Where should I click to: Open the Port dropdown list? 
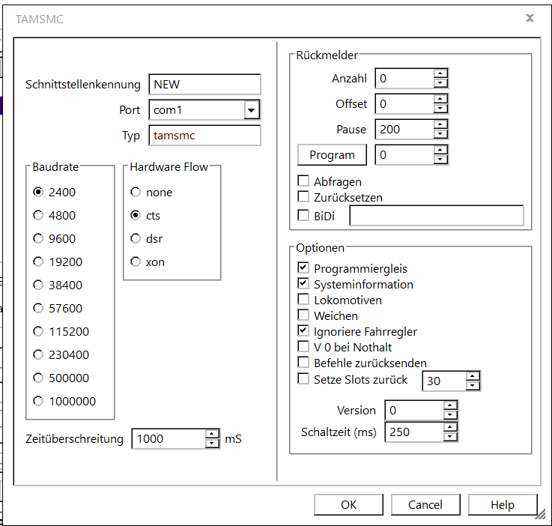pos(251,110)
